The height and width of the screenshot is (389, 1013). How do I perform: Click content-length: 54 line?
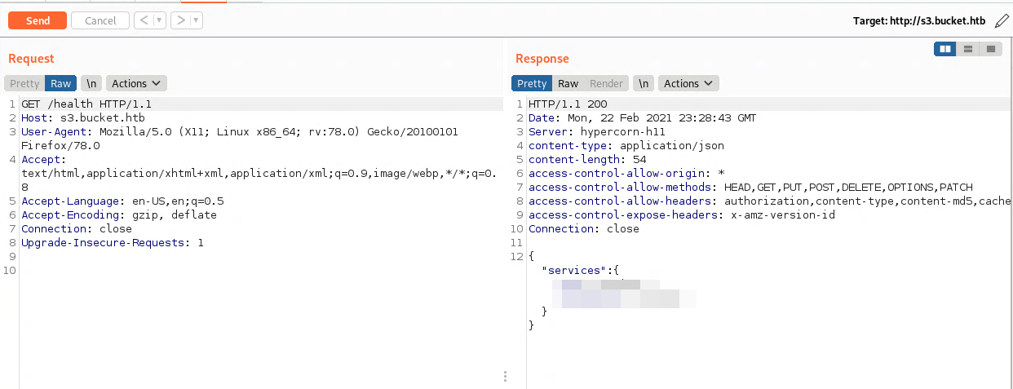[x=587, y=159]
